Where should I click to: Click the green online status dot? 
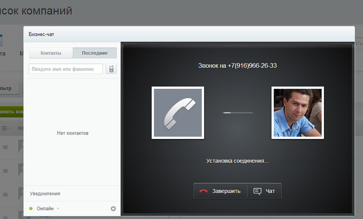[31, 209]
